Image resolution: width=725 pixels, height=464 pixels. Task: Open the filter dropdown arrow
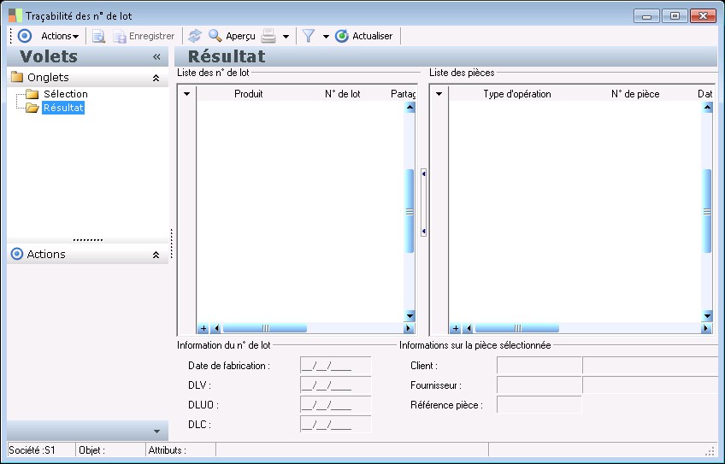[326, 37]
